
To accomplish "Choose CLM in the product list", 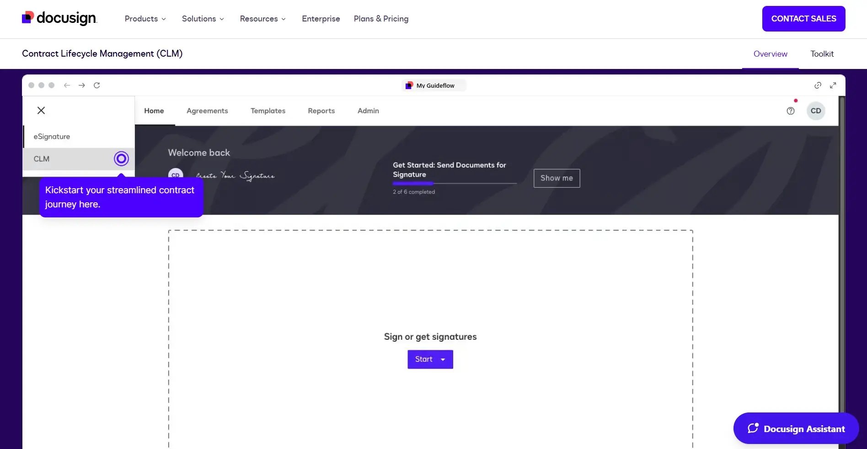I will pos(79,159).
